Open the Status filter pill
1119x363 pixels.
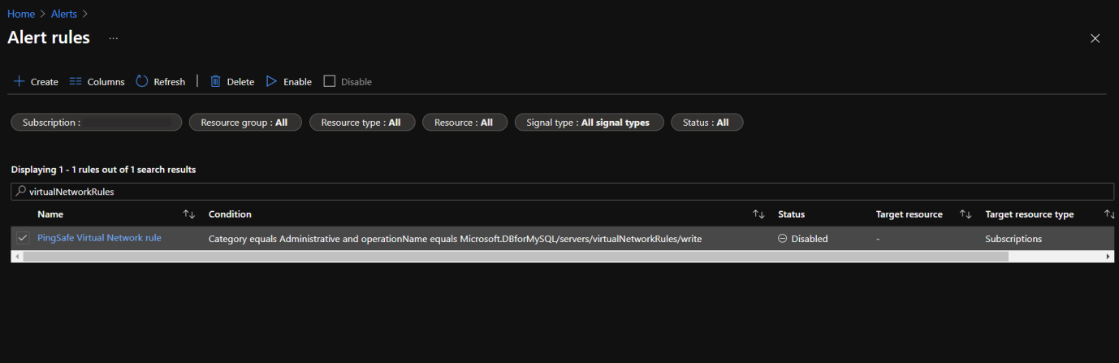tap(706, 123)
